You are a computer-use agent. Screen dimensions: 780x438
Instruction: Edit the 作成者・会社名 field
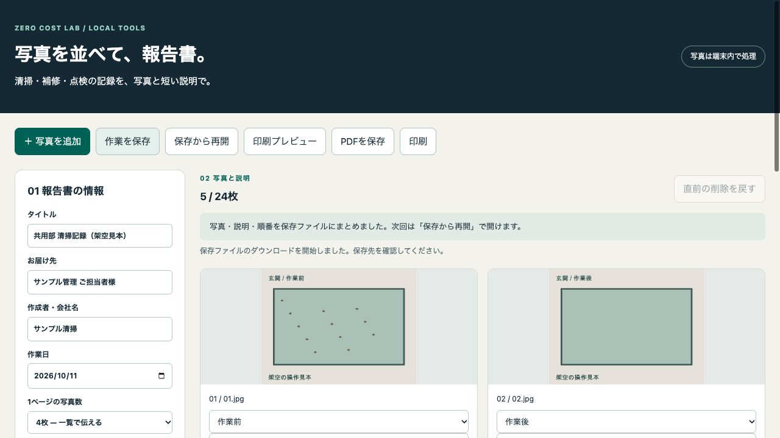click(100, 329)
